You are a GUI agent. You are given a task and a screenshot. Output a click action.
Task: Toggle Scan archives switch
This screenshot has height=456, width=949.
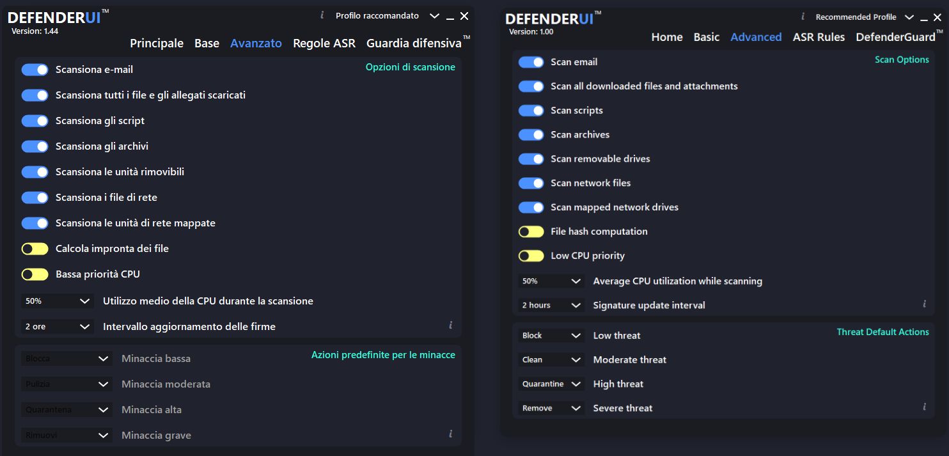531,134
